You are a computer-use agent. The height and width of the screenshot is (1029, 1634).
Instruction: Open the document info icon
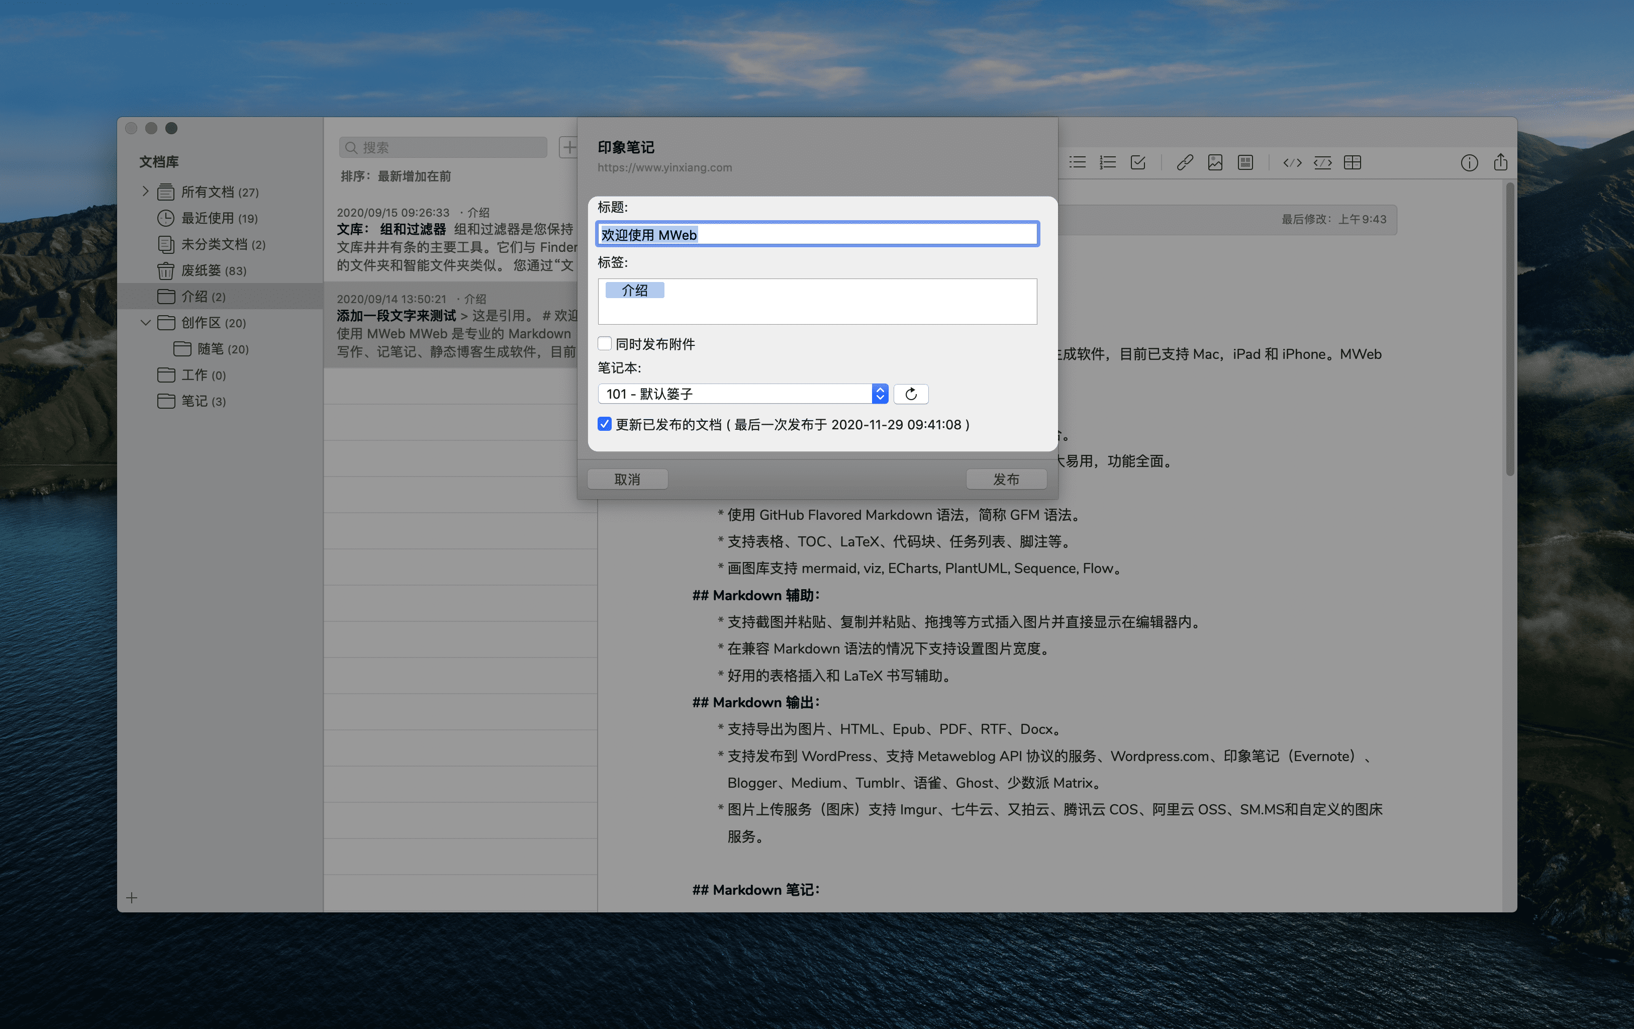(x=1469, y=163)
